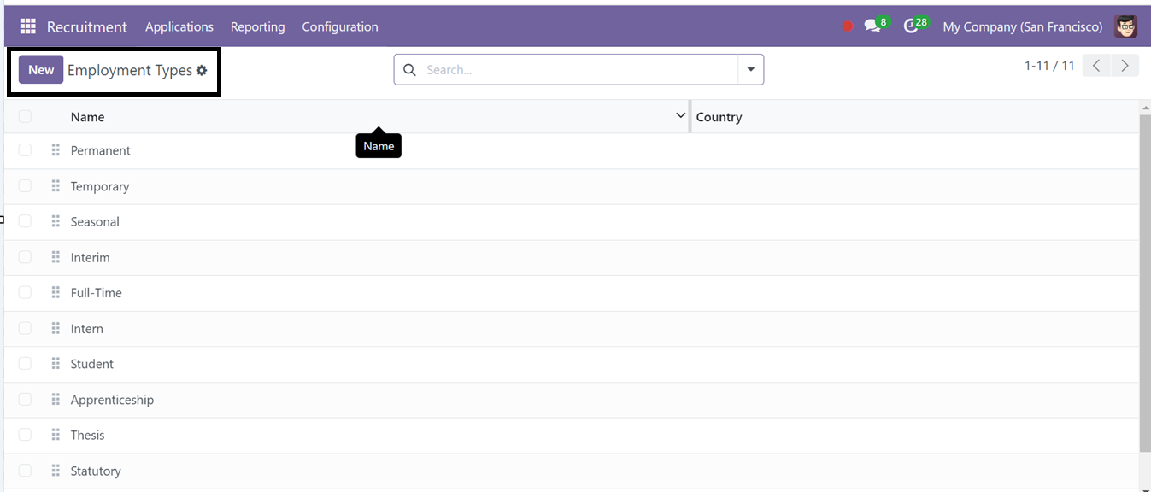Select all rows with header checkbox
Screen dimensions: 1151x492
tap(25, 117)
